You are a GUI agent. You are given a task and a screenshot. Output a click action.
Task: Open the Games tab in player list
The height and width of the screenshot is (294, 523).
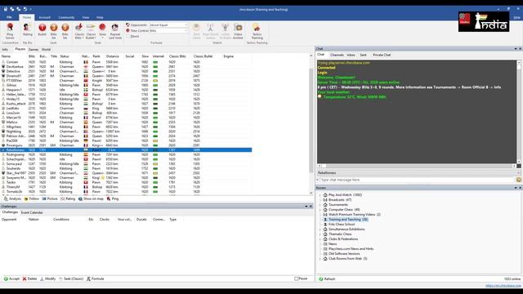click(x=34, y=49)
